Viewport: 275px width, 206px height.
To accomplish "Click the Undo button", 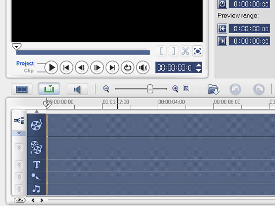I will click(x=235, y=89).
